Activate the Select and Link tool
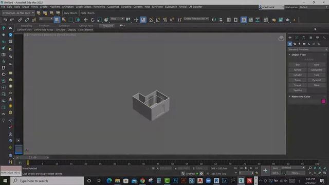This screenshot has width=329, height=185. (20, 20)
